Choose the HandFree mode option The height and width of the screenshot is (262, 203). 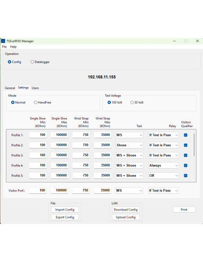[35, 102]
